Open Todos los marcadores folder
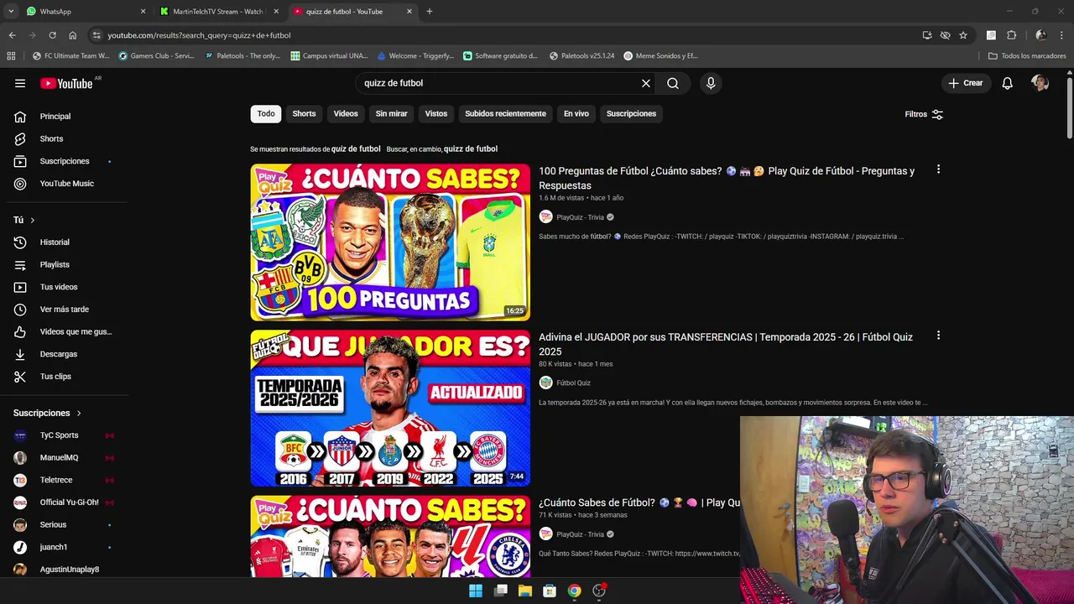This screenshot has width=1074, height=604. 1027,56
